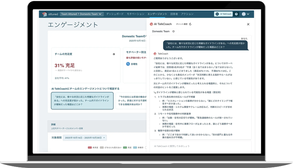
Task: Close the AI TalkCoach panel
Action: tap(248, 24)
